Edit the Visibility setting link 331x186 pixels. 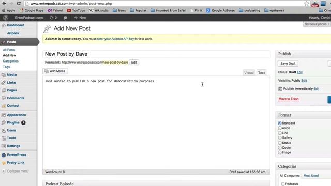tap(304, 81)
